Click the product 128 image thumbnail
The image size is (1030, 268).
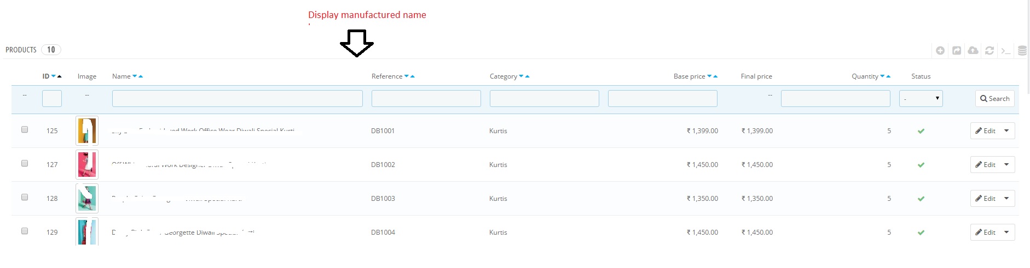(87, 199)
